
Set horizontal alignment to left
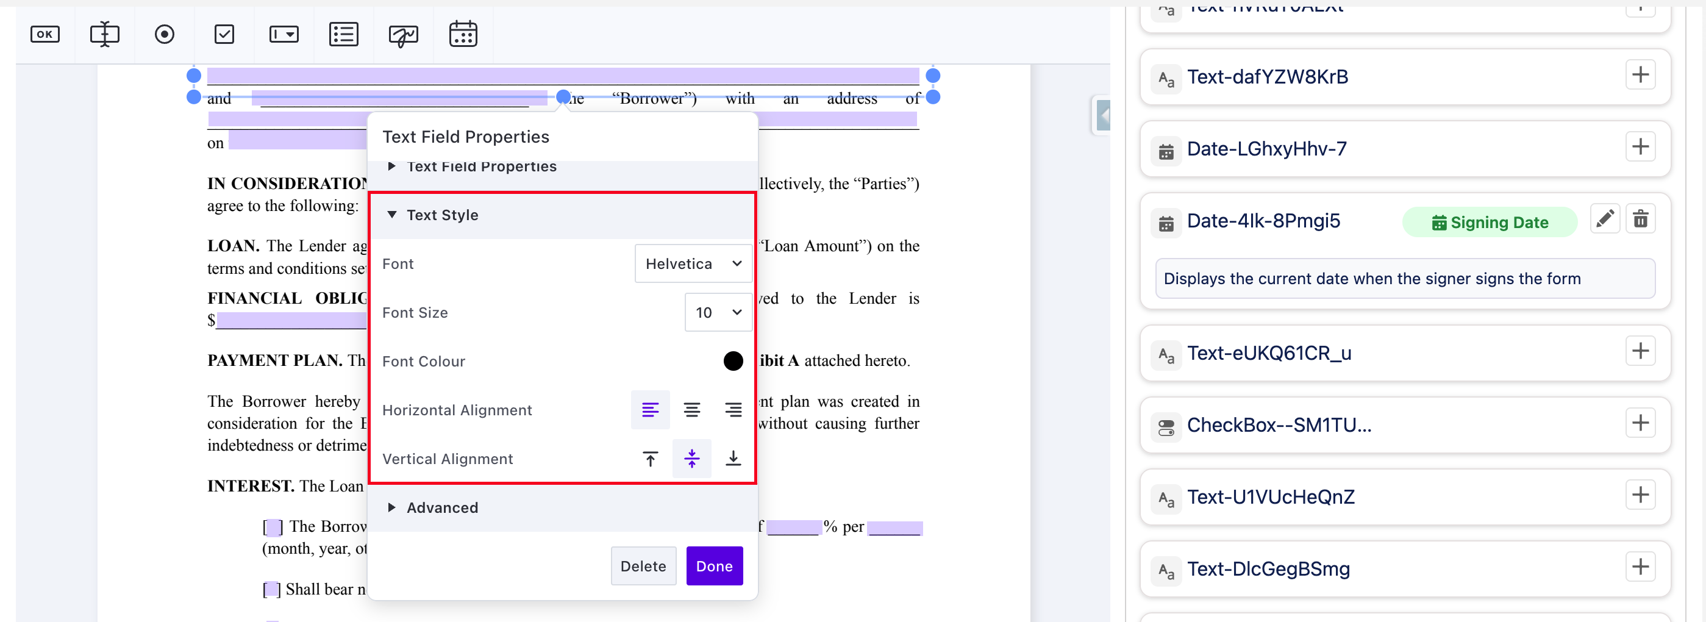651,410
